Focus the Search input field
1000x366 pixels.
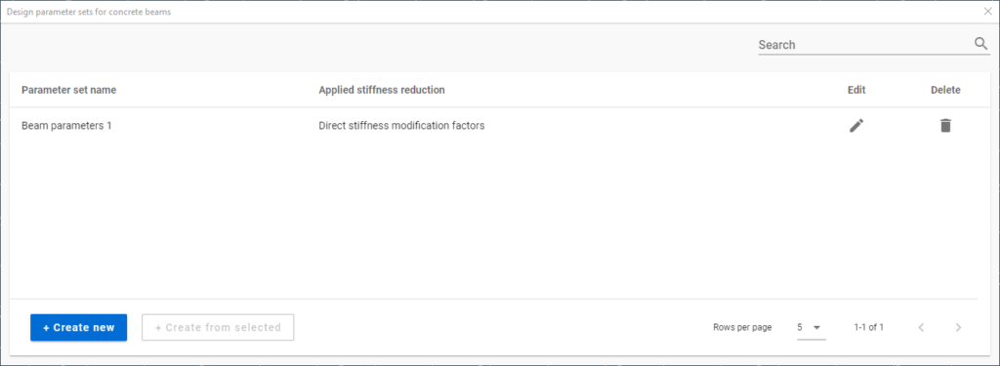tap(864, 45)
